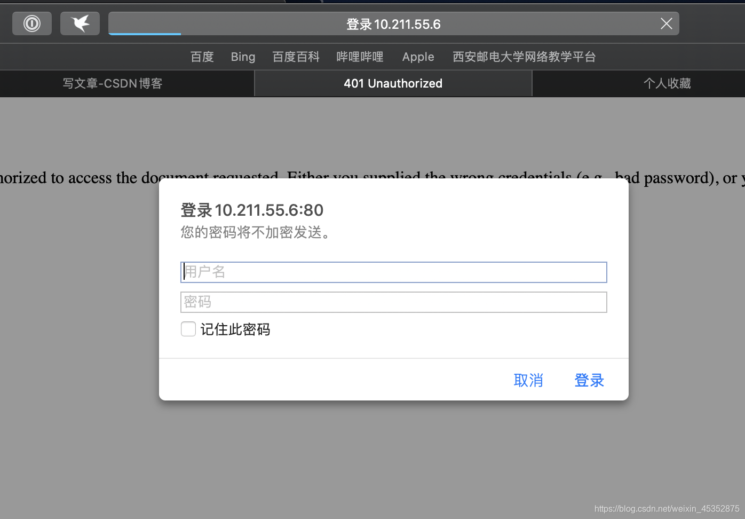745x519 pixels.
Task: Open the Bing bookmark
Action: (243, 57)
